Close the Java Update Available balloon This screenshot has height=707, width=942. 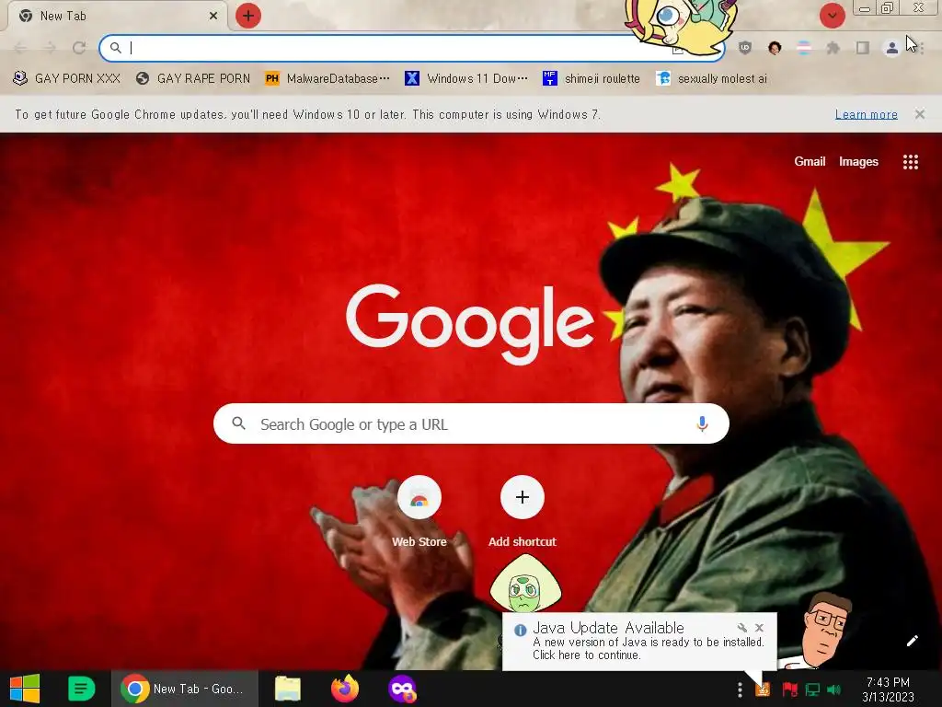pyautogui.click(x=759, y=628)
